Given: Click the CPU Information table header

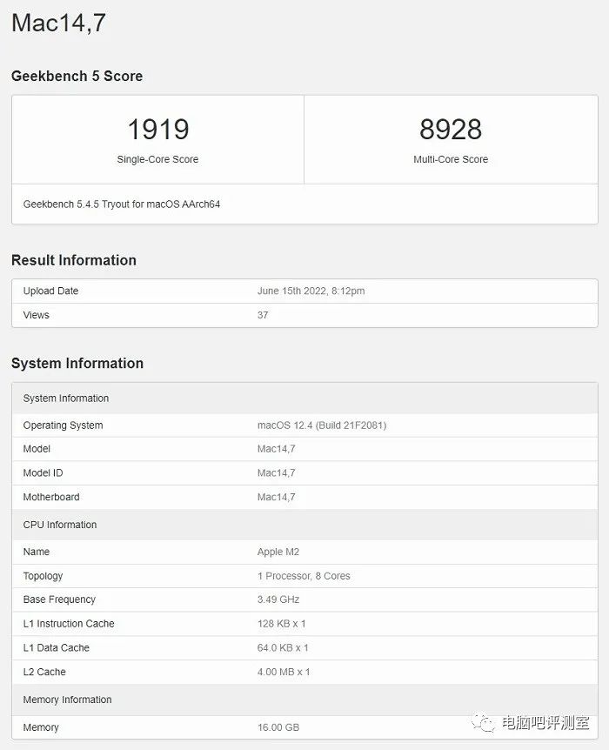Looking at the screenshot, I should 304,525.
